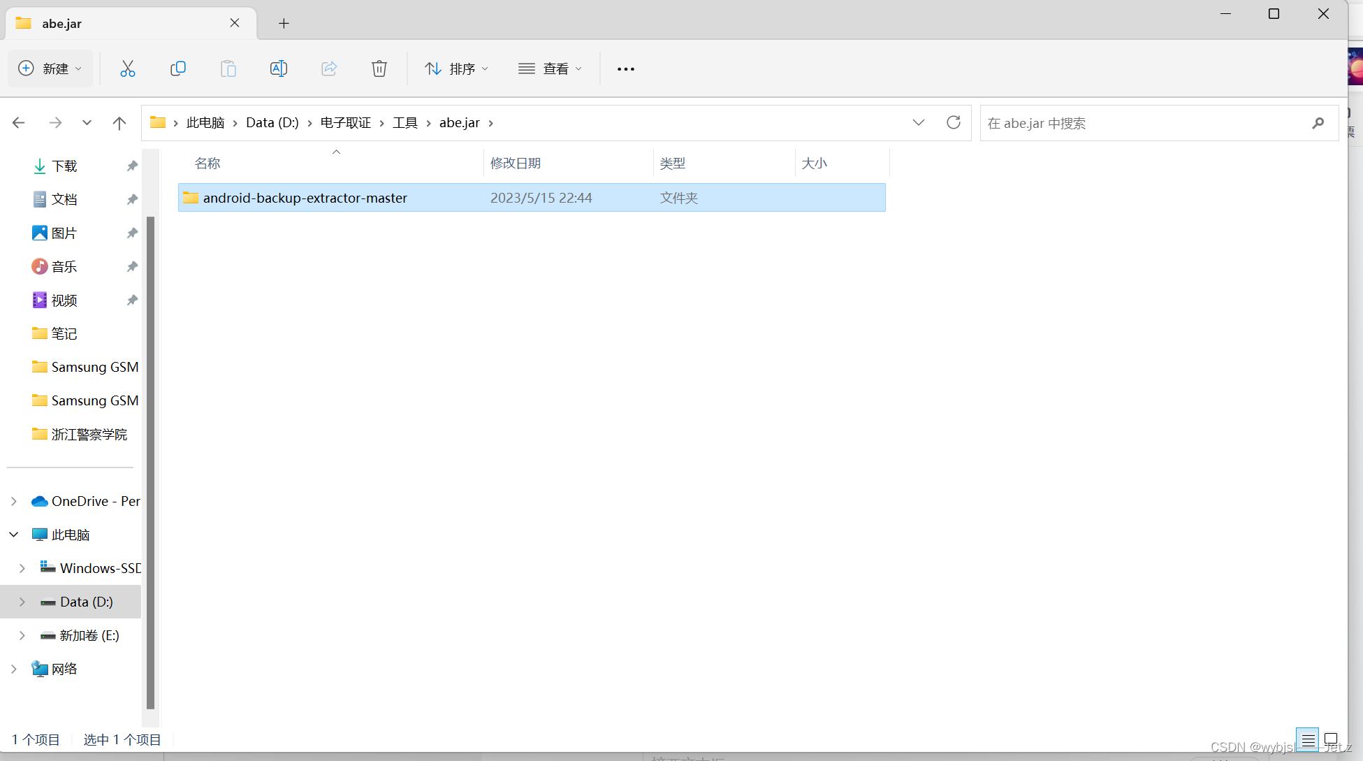This screenshot has width=1363, height=761.
Task: Open the See more options menu
Action: [625, 68]
